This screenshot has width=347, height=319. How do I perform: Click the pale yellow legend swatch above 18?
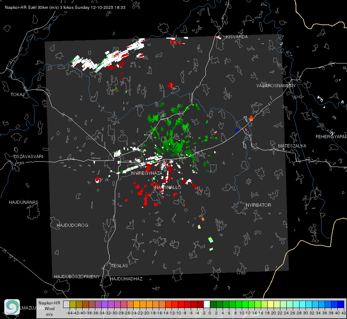tap(271, 304)
